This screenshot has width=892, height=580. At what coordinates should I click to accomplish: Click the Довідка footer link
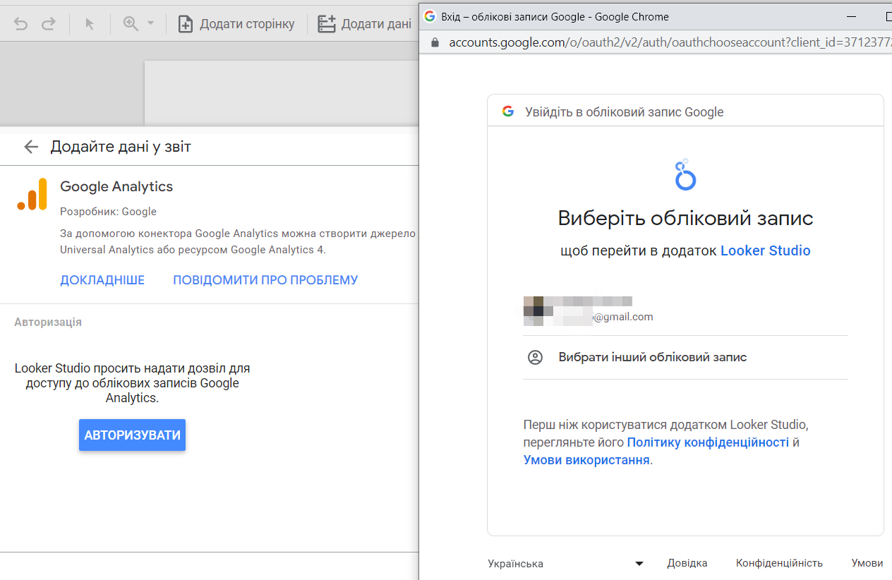click(x=687, y=563)
